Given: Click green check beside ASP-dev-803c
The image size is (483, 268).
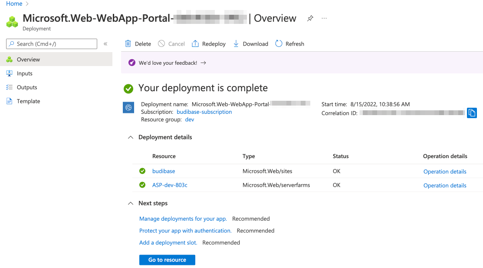Looking at the screenshot, I should pos(142,185).
